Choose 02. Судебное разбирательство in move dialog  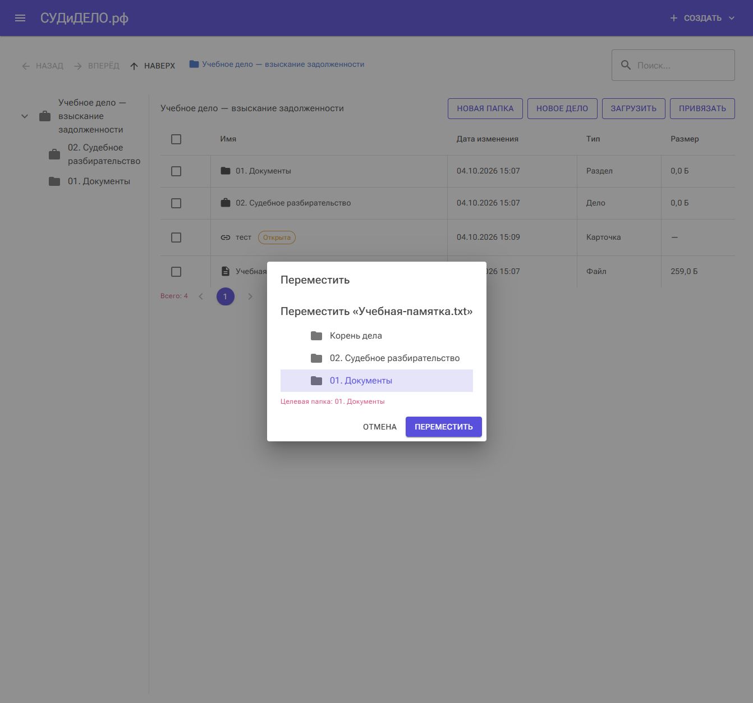coord(377,358)
